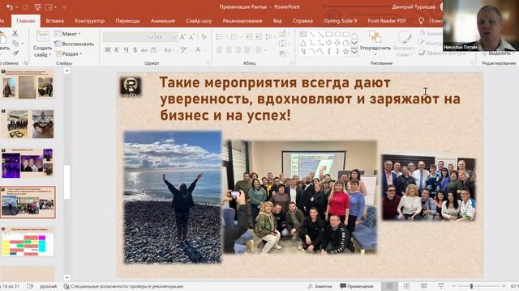
Task: Toggle normal view button in status bar
Action: (389, 286)
